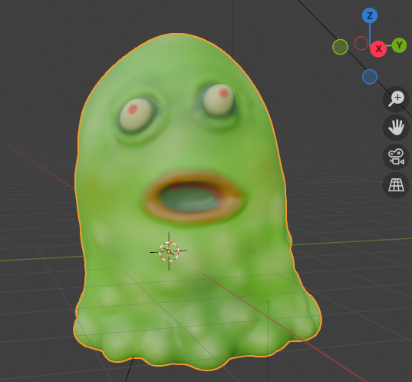Click the zoom magnifier viewport icon
This screenshot has width=412, height=382.
coord(396,99)
